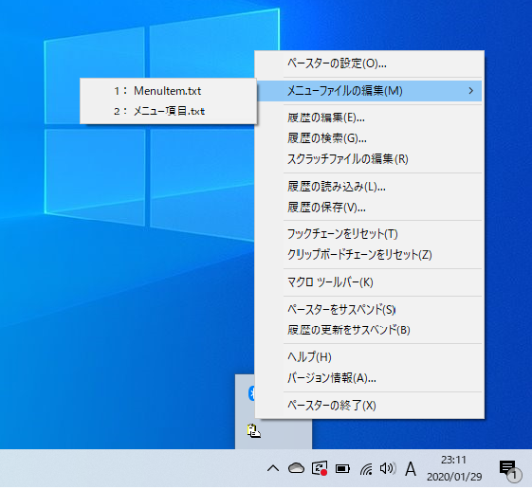Screen dimensions: 532x490
Task: Expand the メニューファイルの編集 submenu arrow
Action: pos(471,91)
